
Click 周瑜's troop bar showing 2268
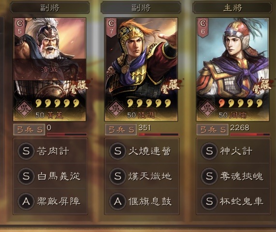tap(250, 134)
